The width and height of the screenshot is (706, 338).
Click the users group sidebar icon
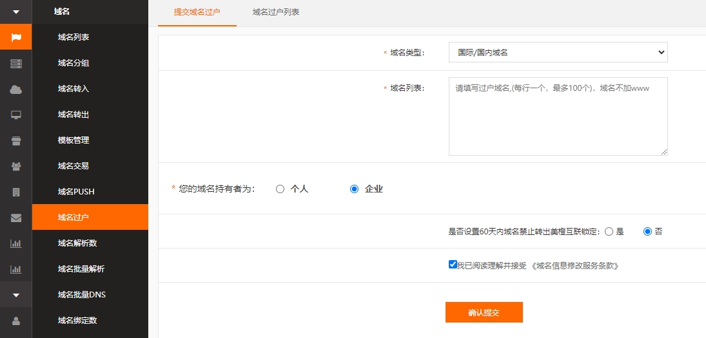pyautogui.click(x=16, y=166)
